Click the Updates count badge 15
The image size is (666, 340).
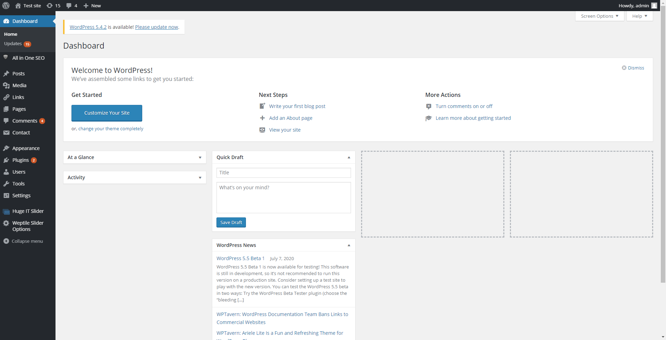pos(27,44)
